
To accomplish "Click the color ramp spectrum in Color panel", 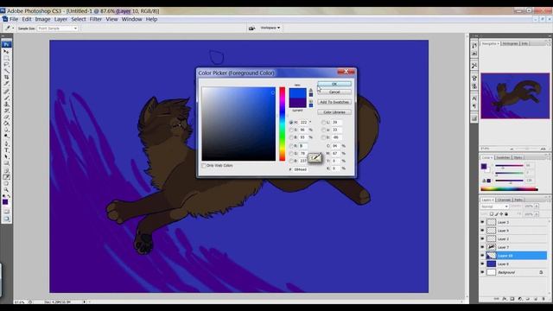I will [x=509, y=189].
